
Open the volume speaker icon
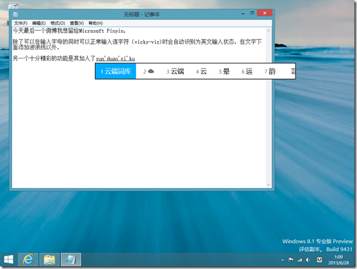pyautogui.click(x=308, y=259)
